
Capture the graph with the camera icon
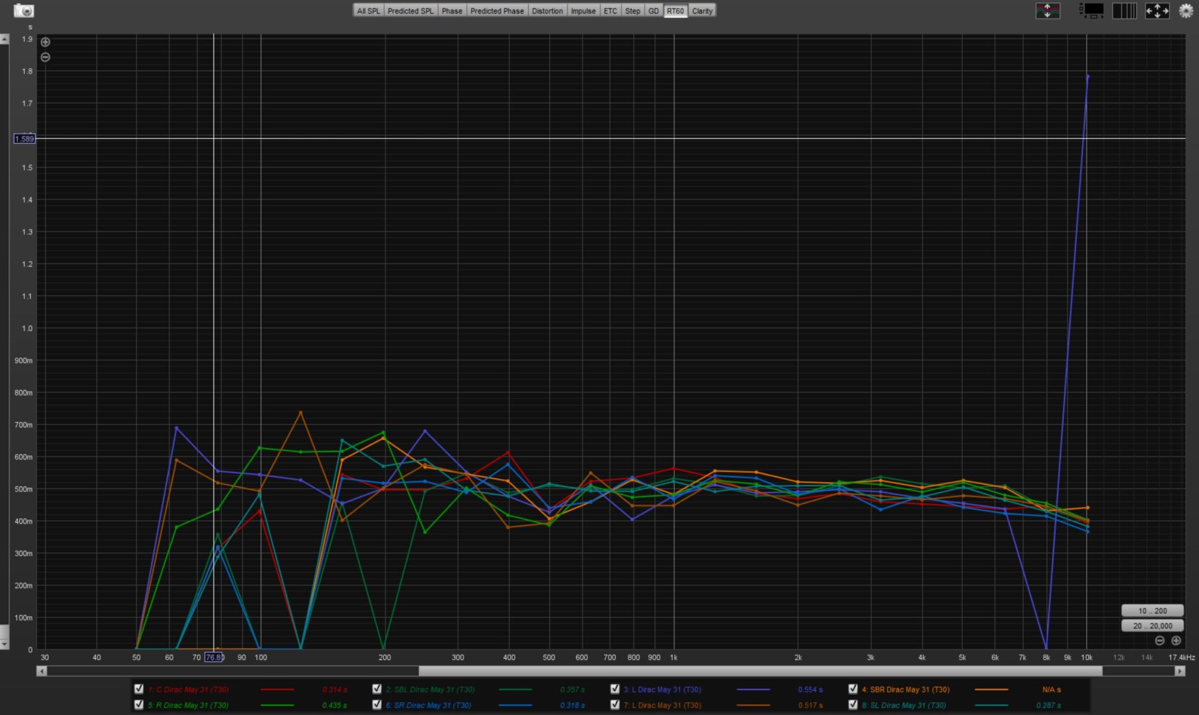pos(23,11)
